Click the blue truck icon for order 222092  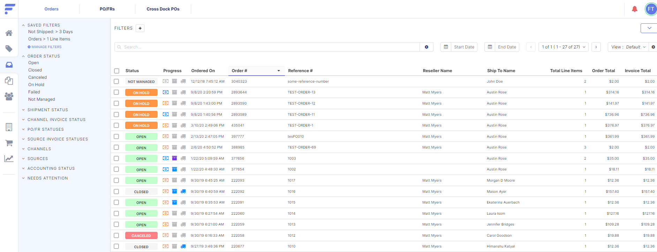point(183,191)
